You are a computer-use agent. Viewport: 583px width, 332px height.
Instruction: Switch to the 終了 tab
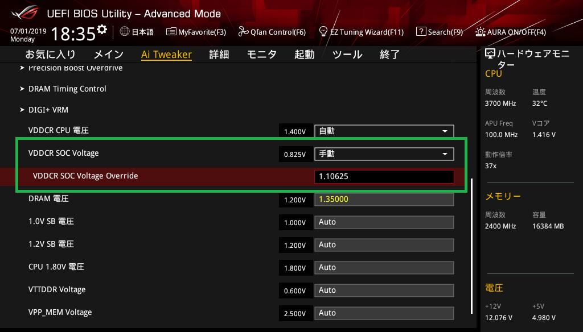tap(389, 55)
